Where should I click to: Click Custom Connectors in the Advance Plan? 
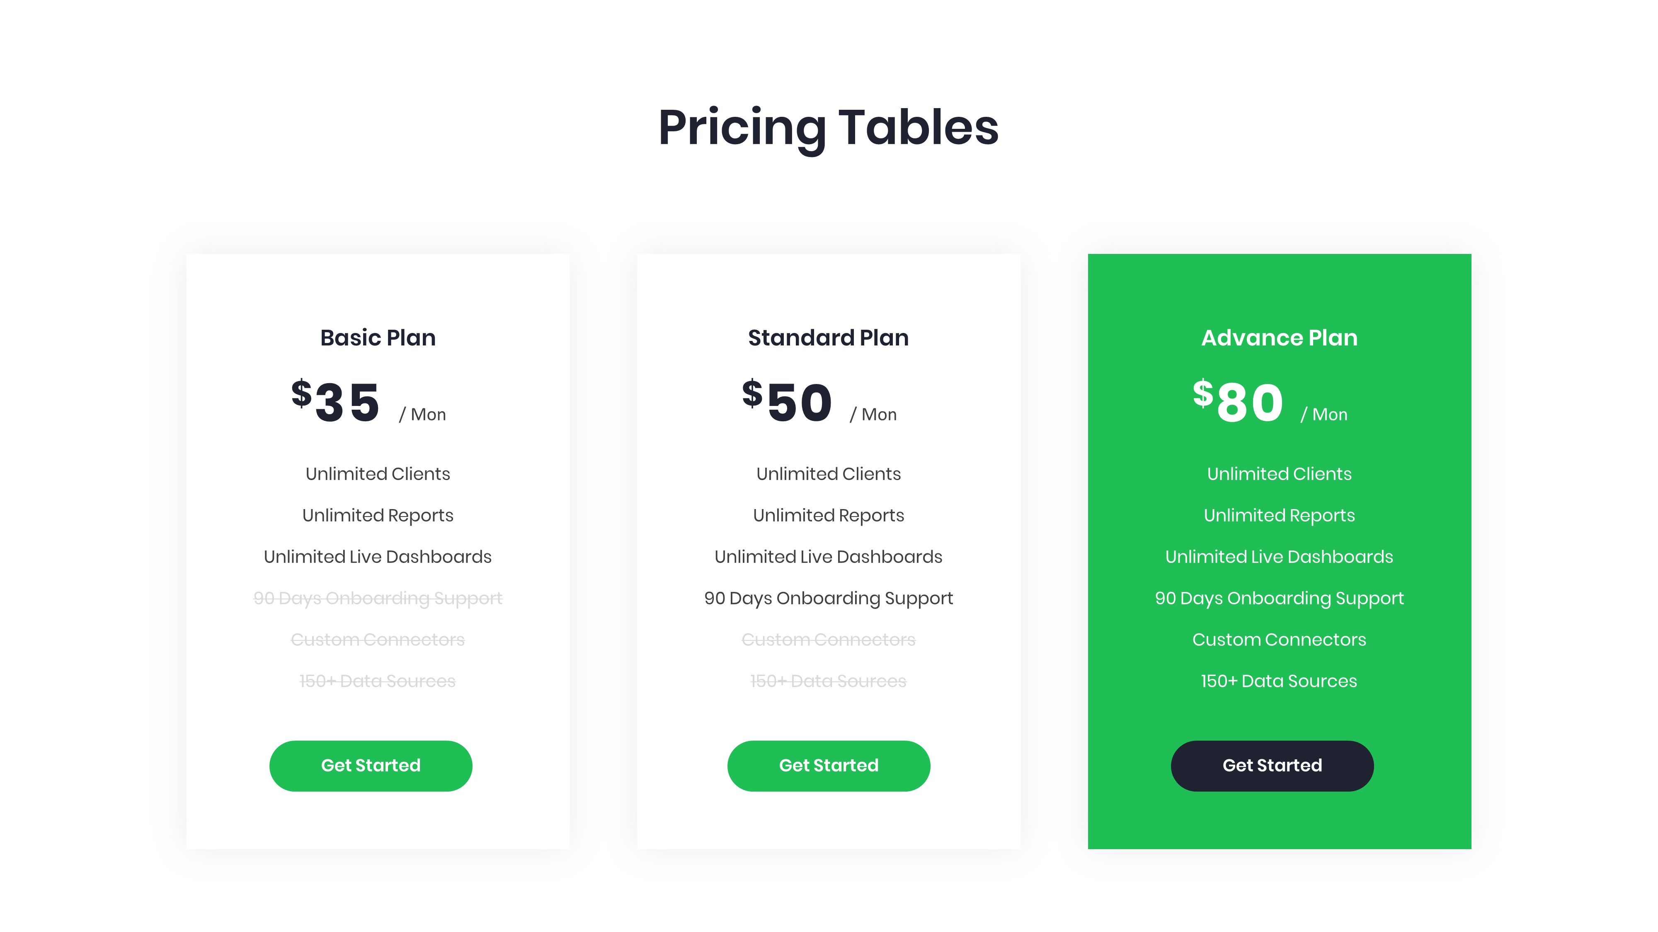[x=1279, y=640]
